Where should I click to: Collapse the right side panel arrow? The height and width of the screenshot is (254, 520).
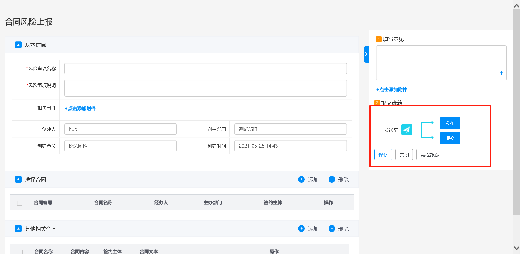pos(366,54)
